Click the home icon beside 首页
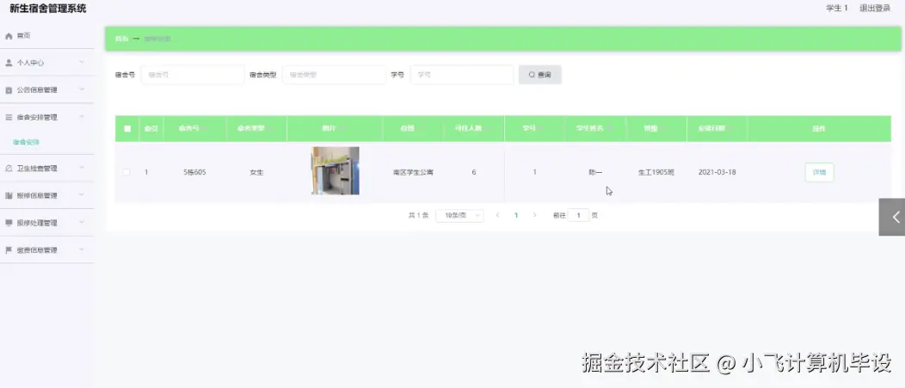 (x=9, y=36)
